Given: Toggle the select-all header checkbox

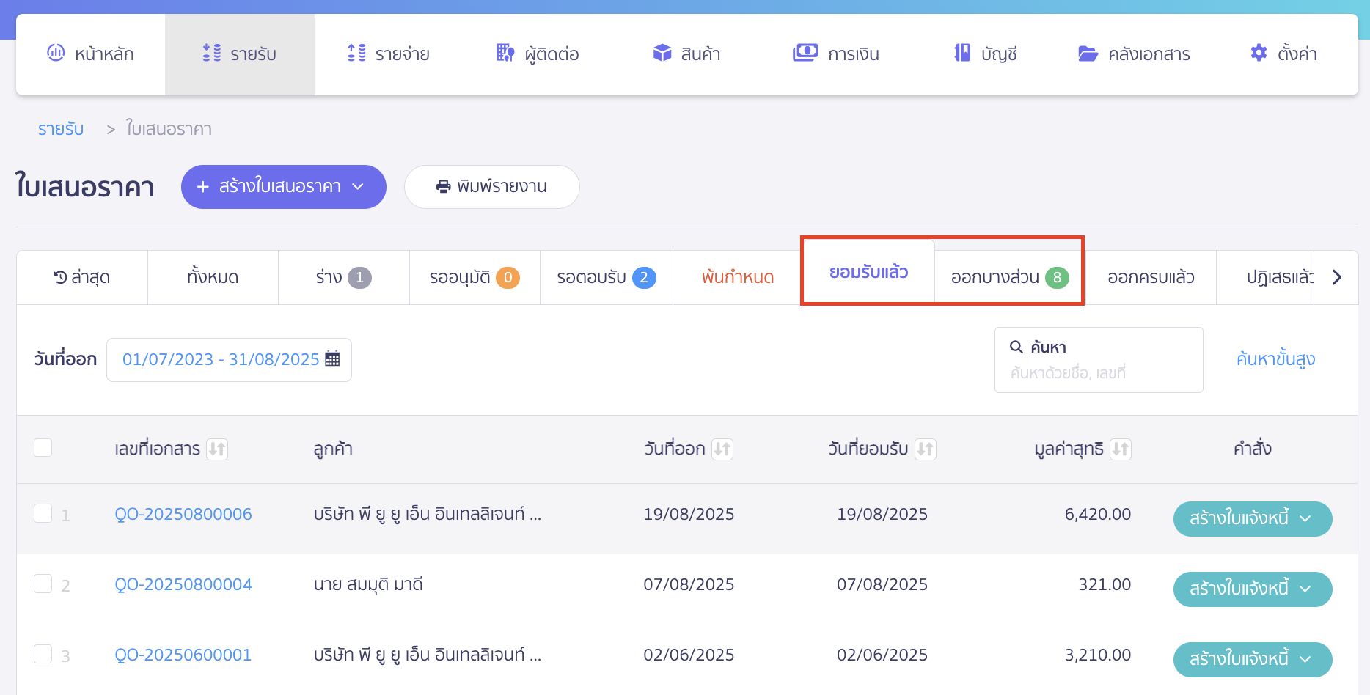Looking at the screenshot, I should [x=43, y=448].
